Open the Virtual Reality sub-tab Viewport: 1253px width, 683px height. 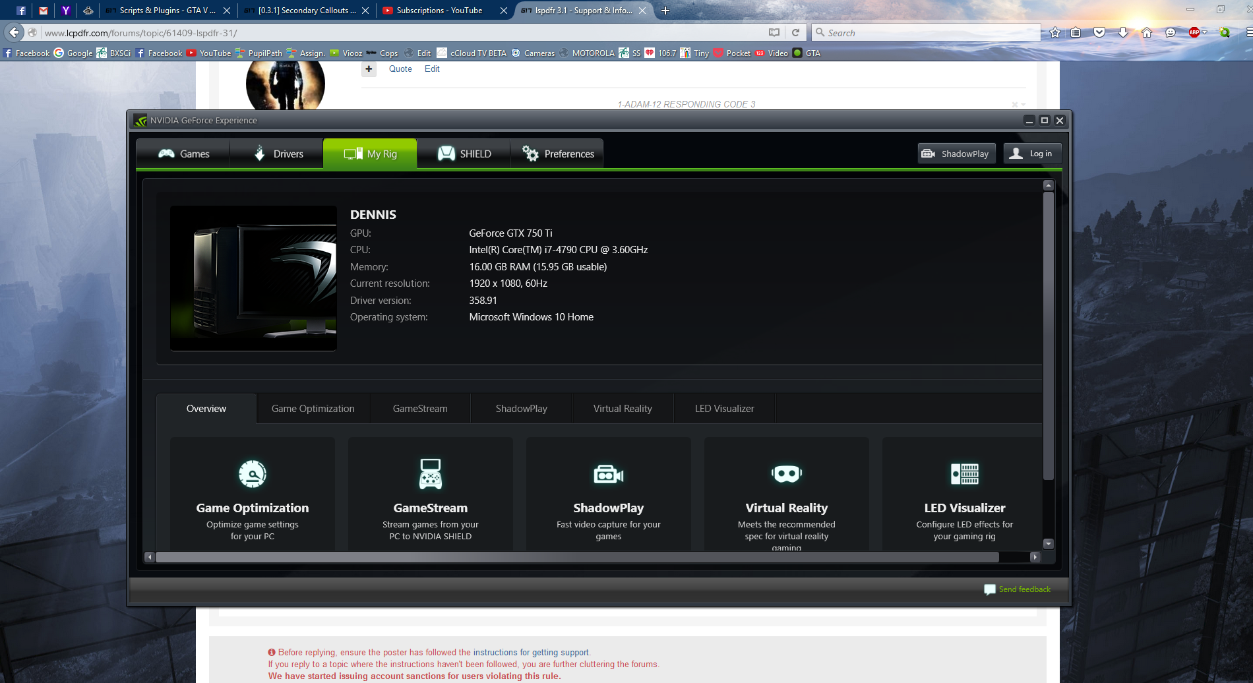pos(623,409)
